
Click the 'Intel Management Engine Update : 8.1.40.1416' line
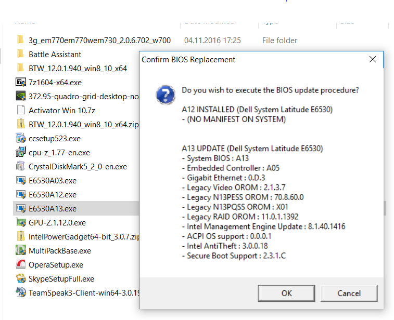[x=263, y=226]
